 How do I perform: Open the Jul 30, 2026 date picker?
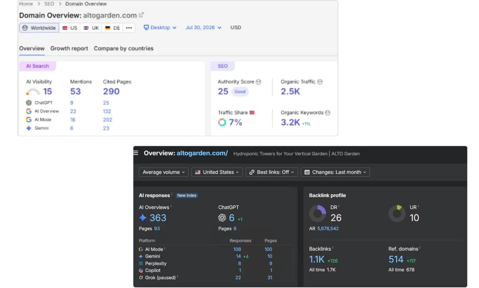(x=203, y=27)
